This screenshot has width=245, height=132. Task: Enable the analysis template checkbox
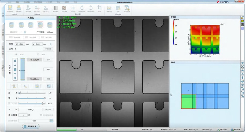pyautogui.click(x=9, y=120)
